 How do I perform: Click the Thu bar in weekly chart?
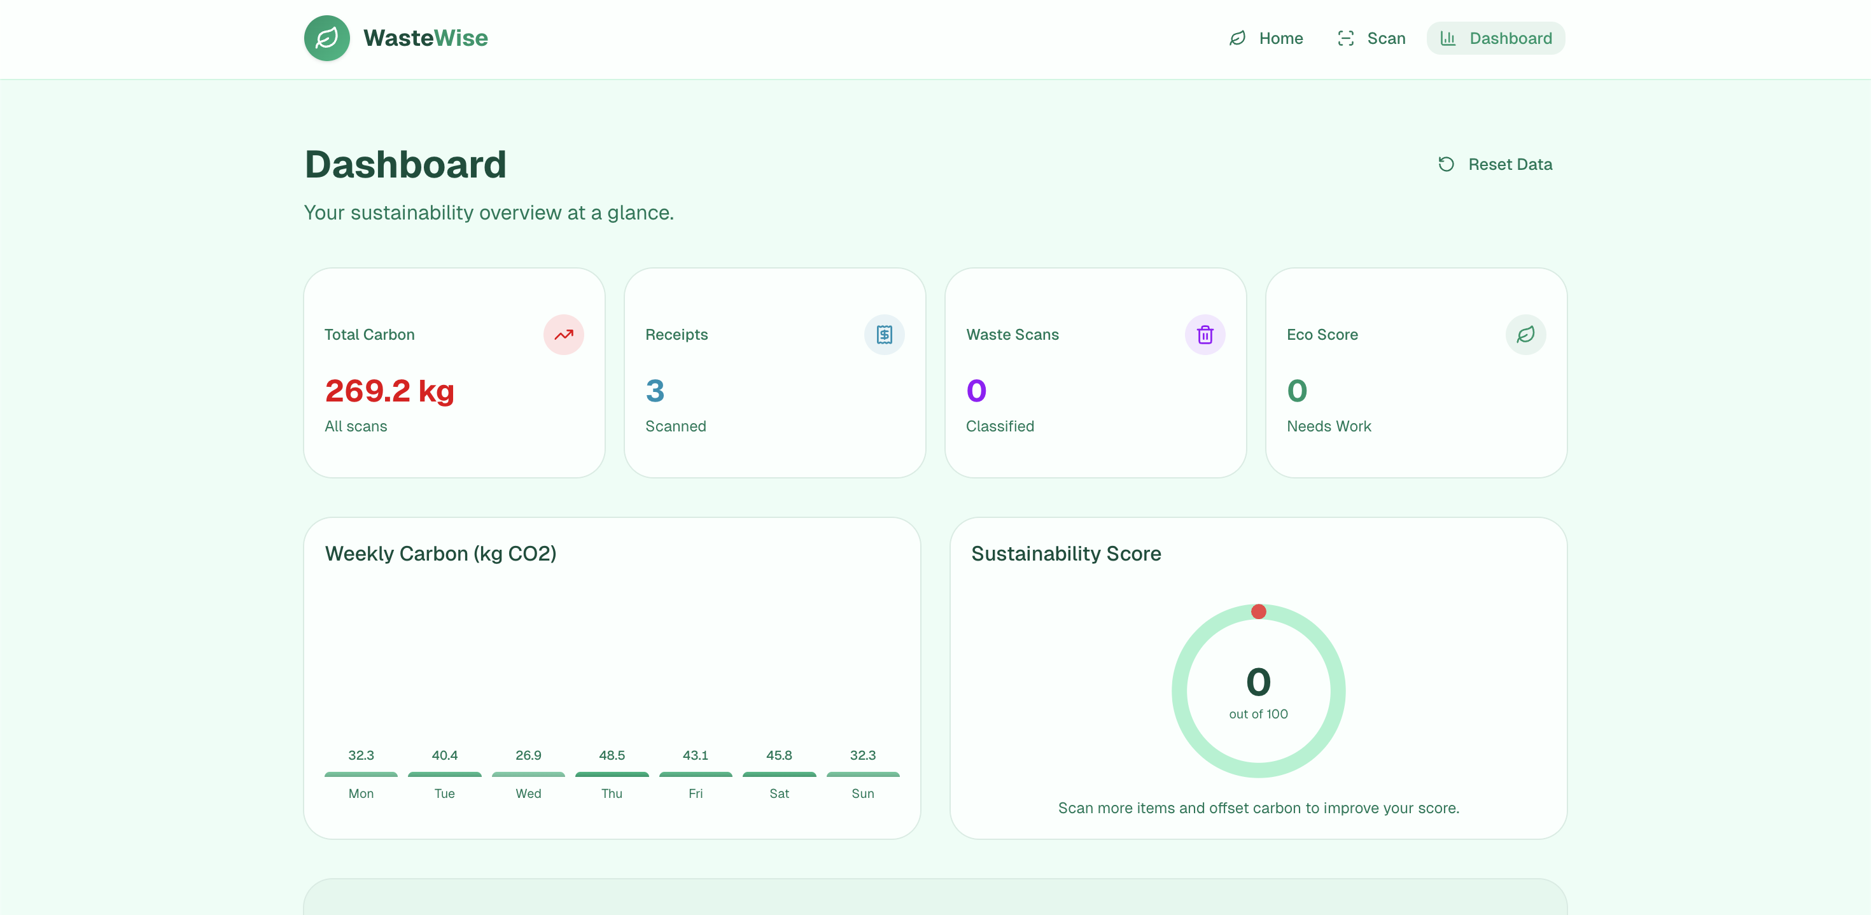(x=612, y=774)
